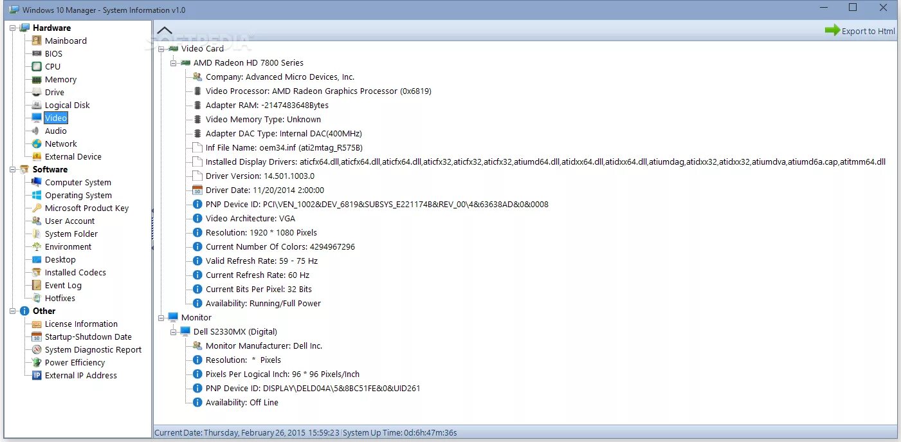The width and height of the screenshot is (901, 442).
Task: Collapse the Other tree node
Action: pos(12,311)
